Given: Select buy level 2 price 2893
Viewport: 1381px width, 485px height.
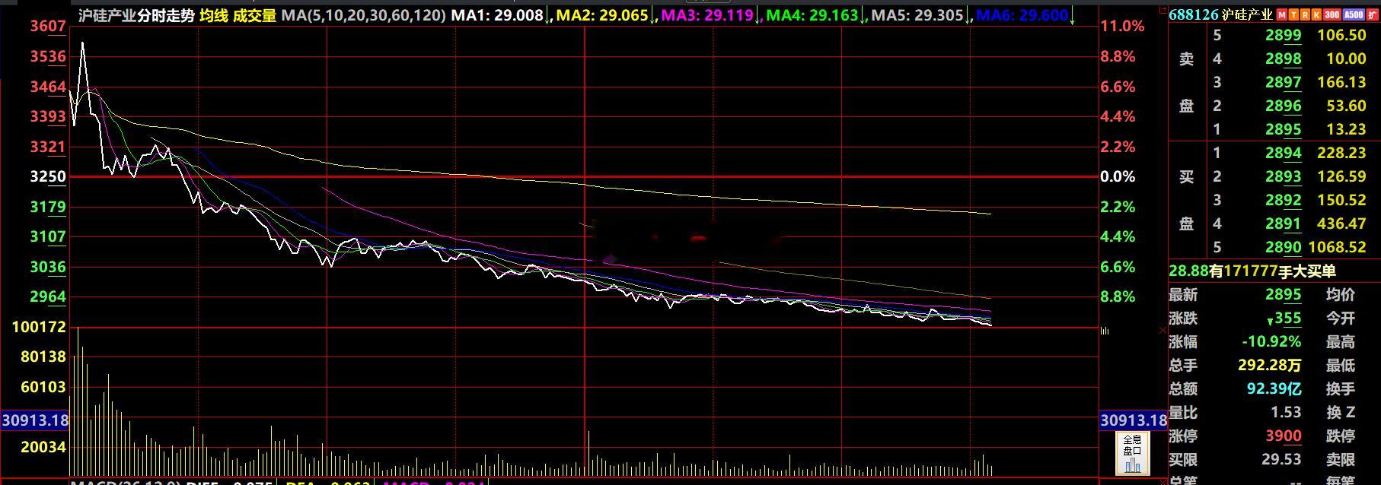Looking at the screenshot, I should (x=1283, y=176).
